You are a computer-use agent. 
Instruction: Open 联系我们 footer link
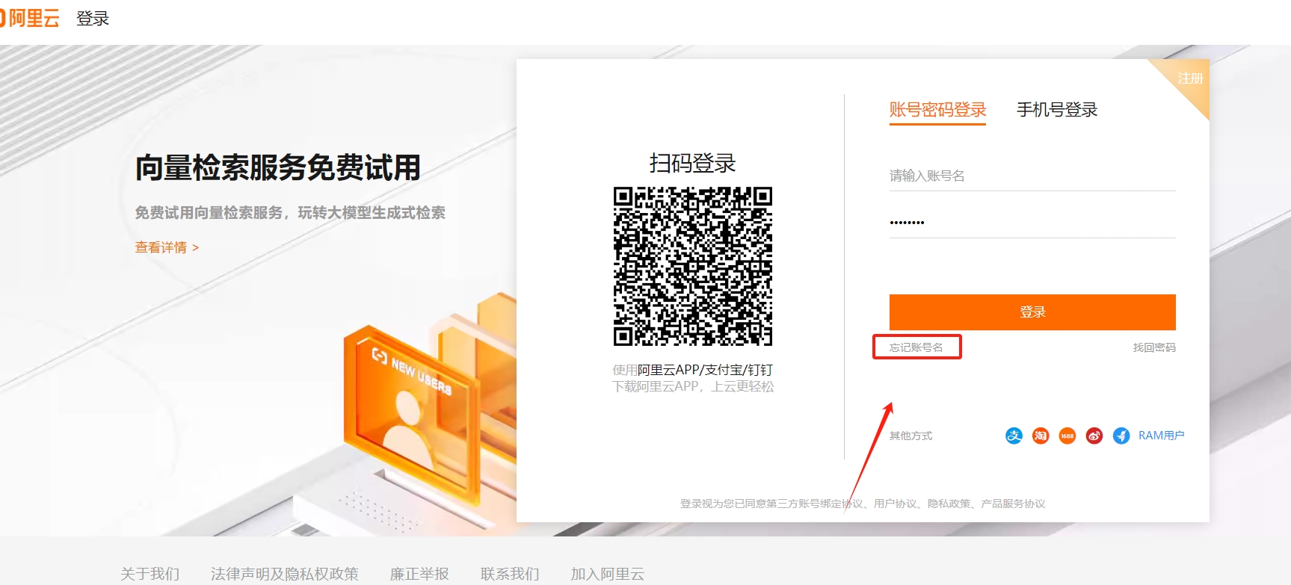[510, 574]
